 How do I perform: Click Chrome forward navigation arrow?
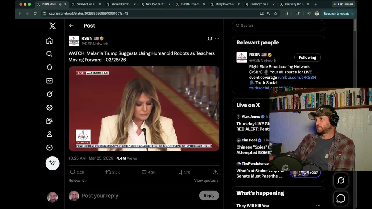pos(27,13)
